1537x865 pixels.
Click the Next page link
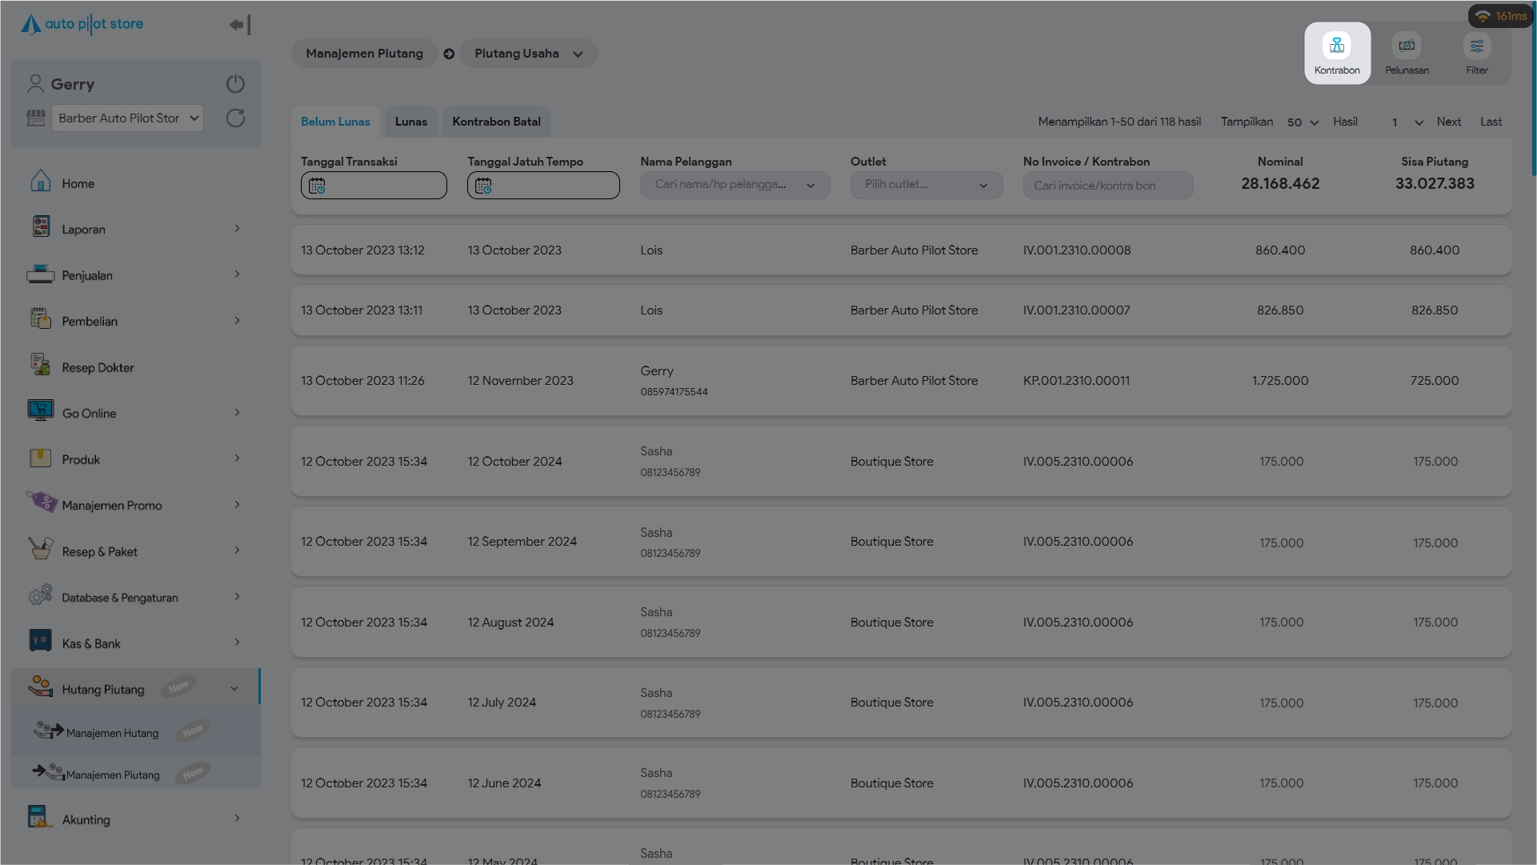click(1447, 122)
